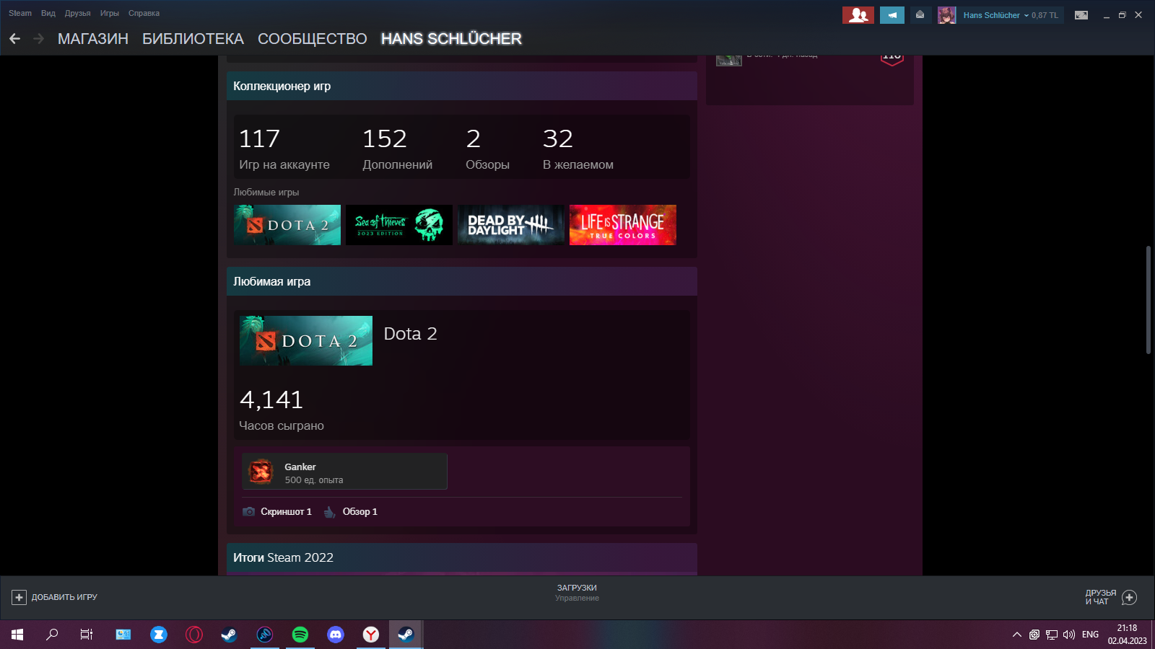Open Discord from taskbar
The image size is (1155, 649).
point(336,635)
